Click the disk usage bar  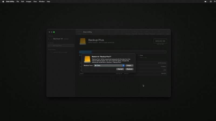(123, 52)
